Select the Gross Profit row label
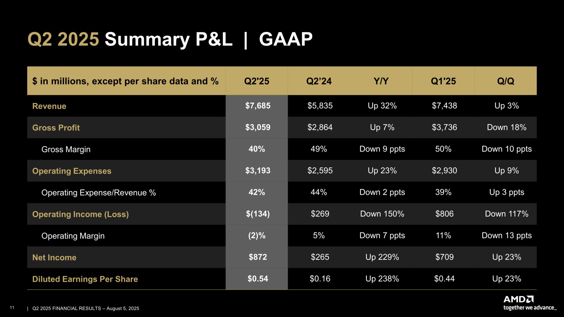This screenshot has height=317, width=564. [56, 128]
